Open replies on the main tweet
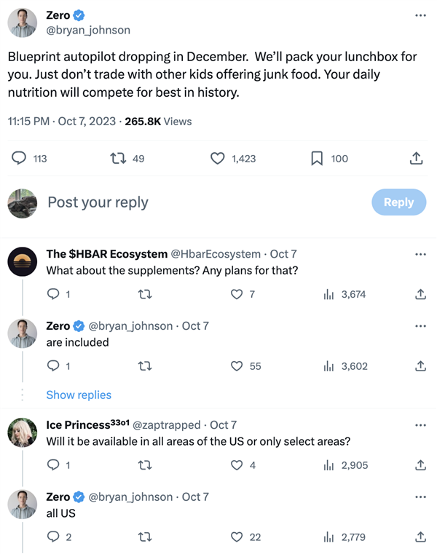 tap(20, 158)
